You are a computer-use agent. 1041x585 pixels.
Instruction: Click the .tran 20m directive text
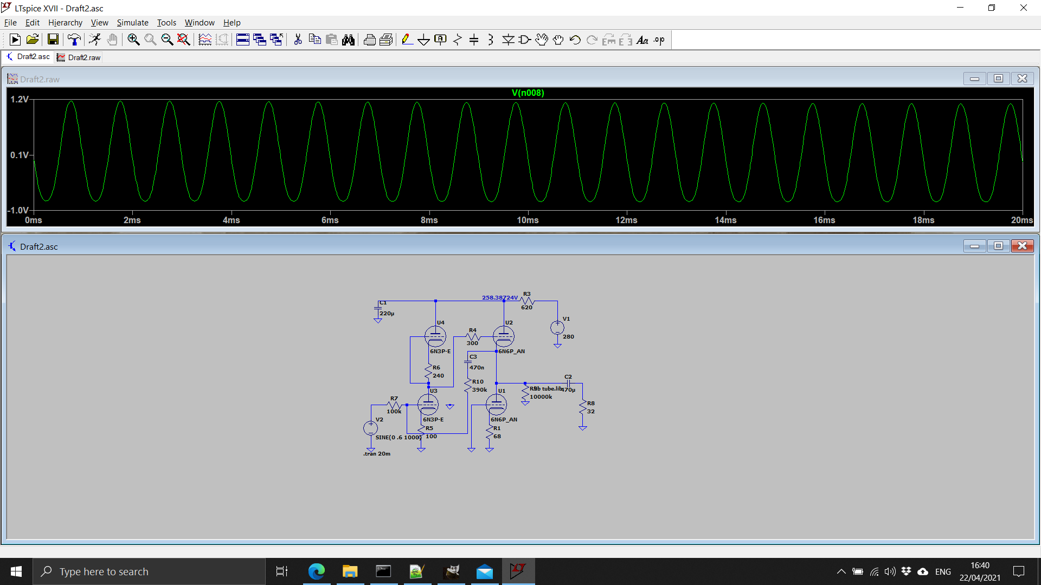[377, 453]
